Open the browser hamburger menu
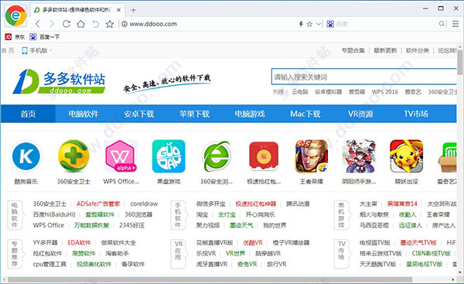Image resolution: width=464 pixels, height=284 pixels. point(455,24)
